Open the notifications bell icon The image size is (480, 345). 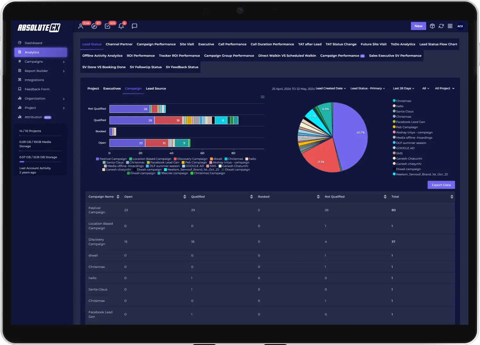point(121,26)
